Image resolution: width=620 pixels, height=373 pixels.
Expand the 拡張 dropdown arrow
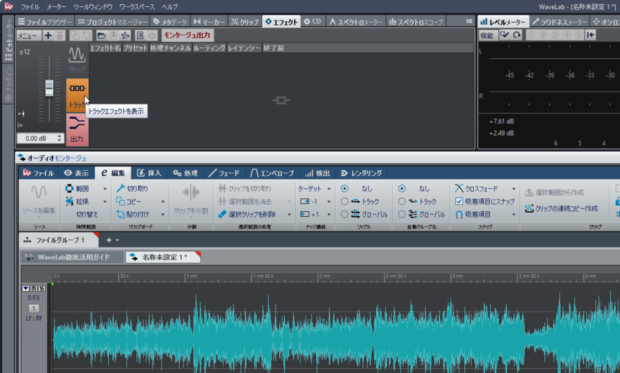[x=105, y=202]
